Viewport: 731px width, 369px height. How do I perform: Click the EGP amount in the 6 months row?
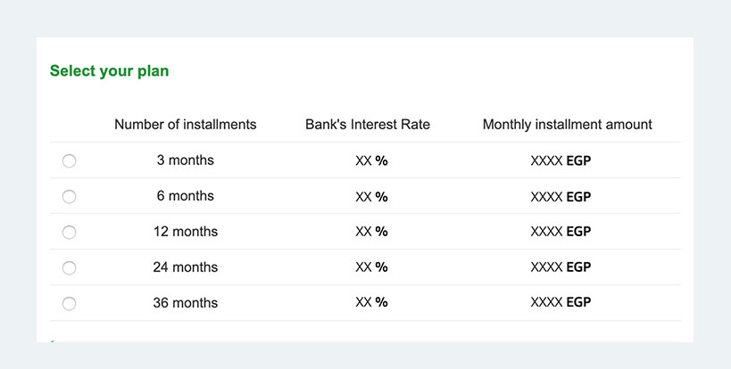point(561,197)
